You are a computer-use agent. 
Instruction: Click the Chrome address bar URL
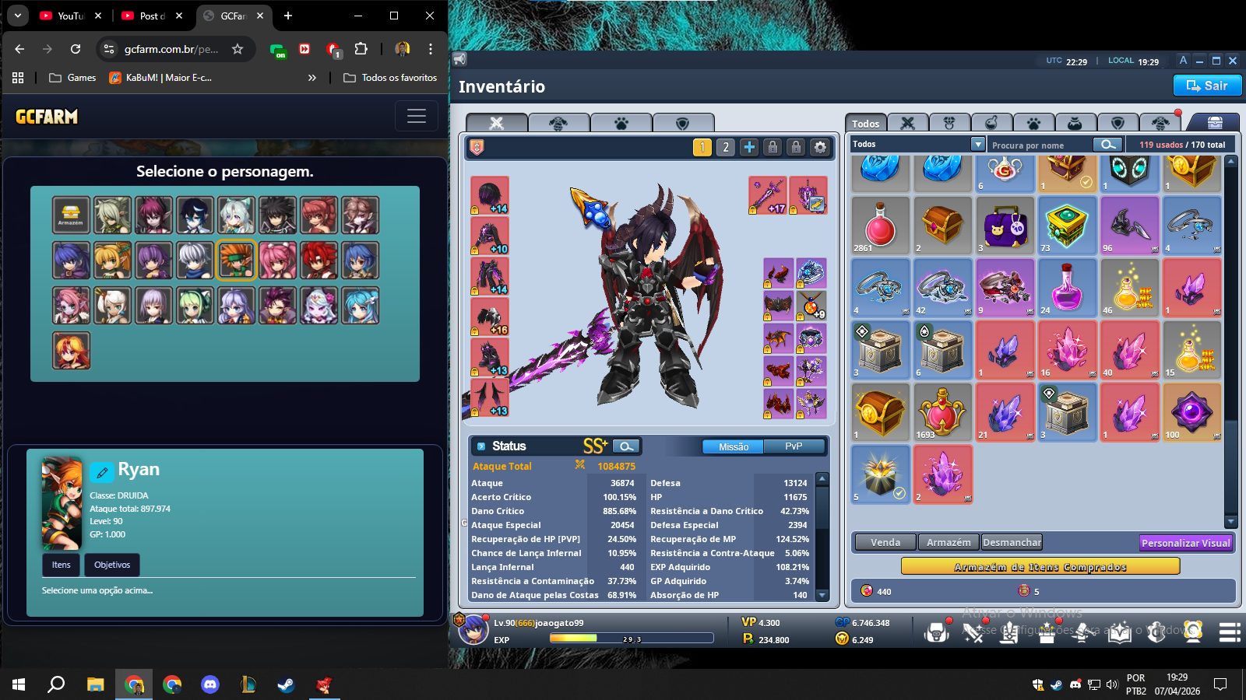tap(171, 49)
